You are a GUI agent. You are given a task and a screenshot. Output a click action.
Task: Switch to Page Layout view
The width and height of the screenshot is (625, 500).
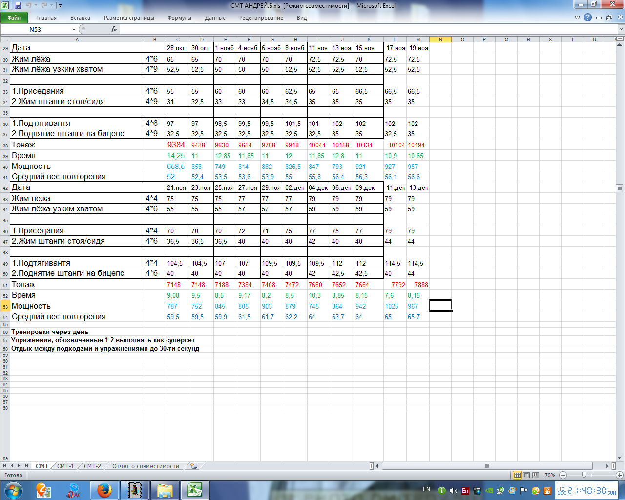[526, 475]
